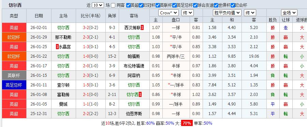Click the 切尔西 title heading
307x127 pixels.
pos(15,5)
